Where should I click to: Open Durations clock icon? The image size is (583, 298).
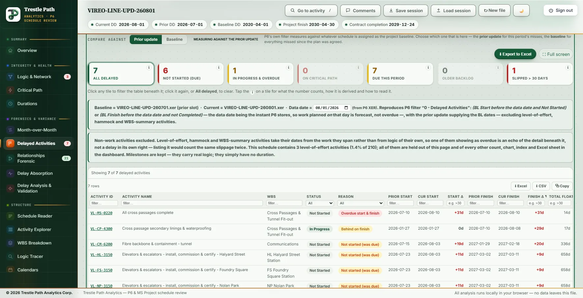(x=10, y=104)
